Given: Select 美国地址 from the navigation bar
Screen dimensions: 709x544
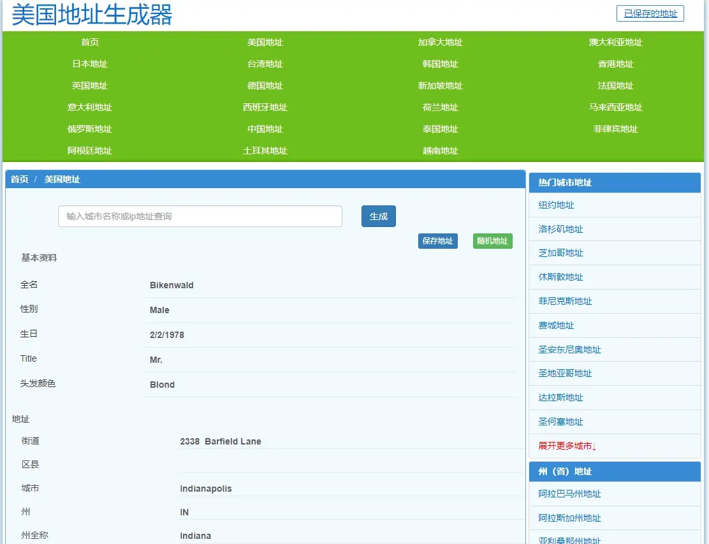Looking at the screenshot, I should pos(265,42).
